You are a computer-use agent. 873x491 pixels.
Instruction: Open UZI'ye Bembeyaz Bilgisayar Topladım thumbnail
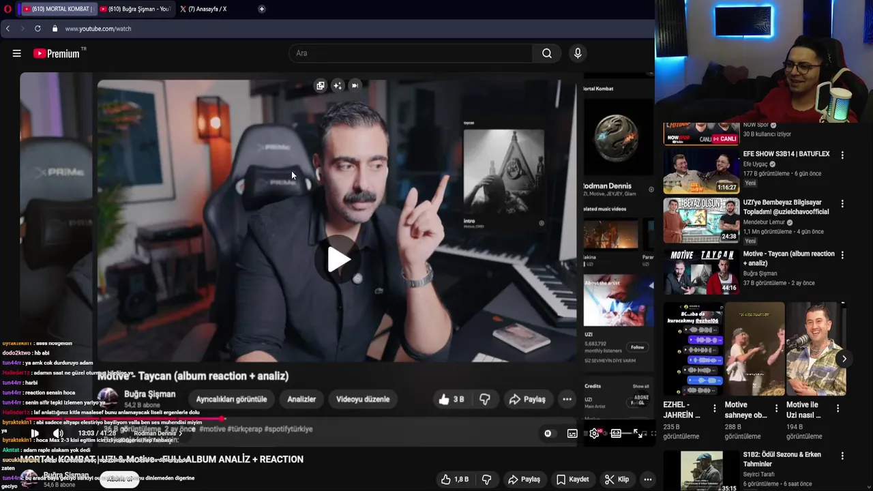click(701, 220)
